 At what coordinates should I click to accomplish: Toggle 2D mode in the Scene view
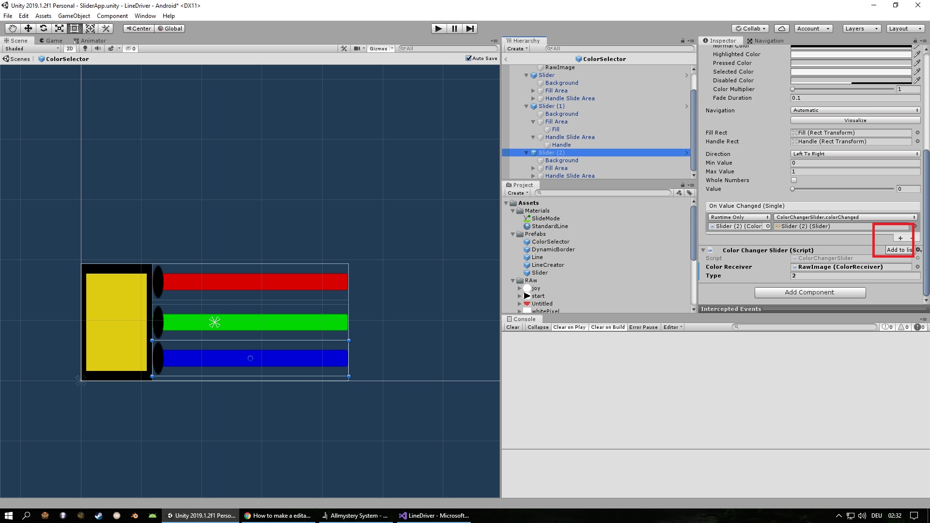click(70, 48)
